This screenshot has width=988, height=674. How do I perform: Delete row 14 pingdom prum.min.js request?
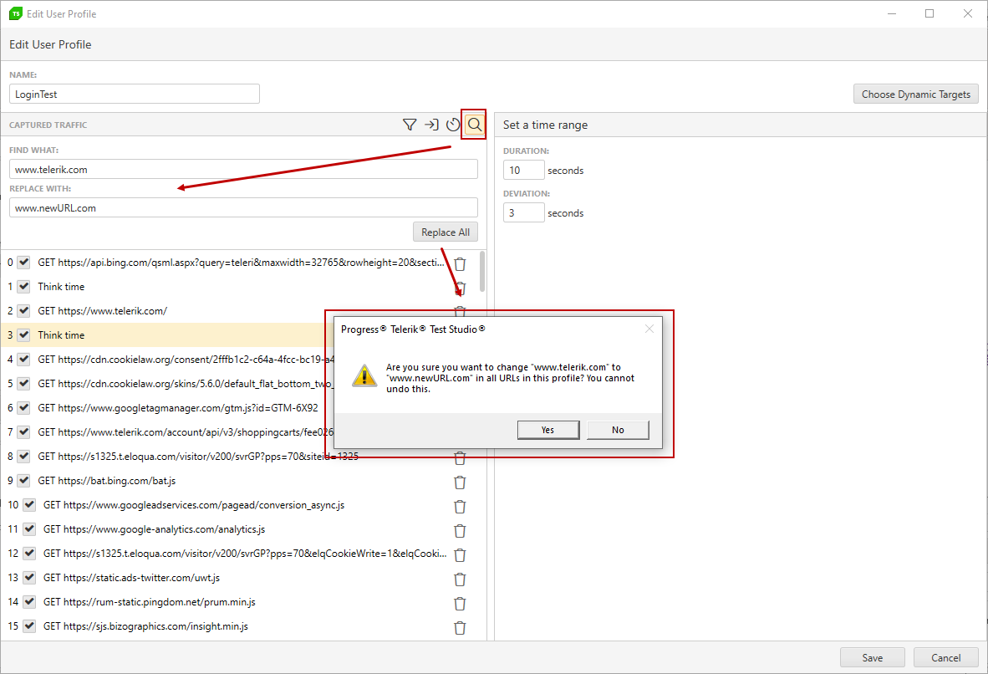click(460, 604)
